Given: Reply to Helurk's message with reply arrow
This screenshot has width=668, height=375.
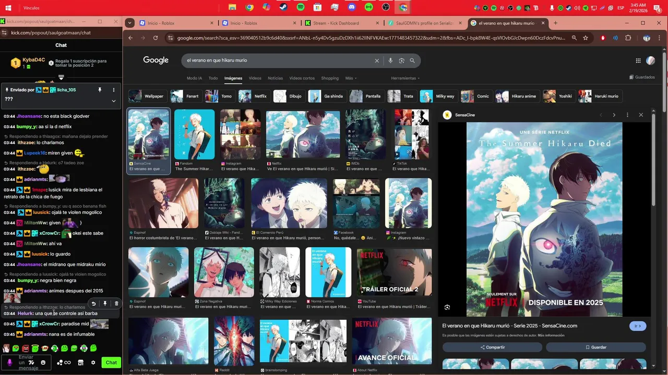Looking at the screenshot, I should pos(93,304).
